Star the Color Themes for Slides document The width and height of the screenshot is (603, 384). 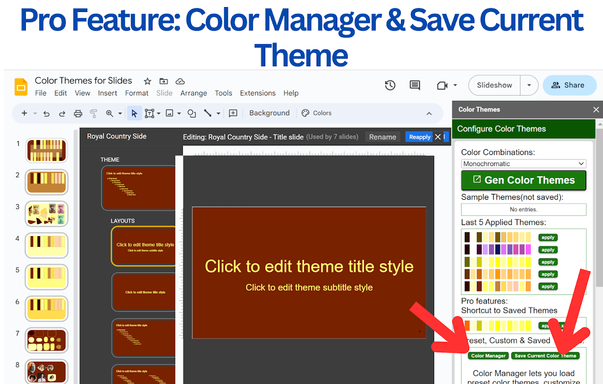point(148,81)
